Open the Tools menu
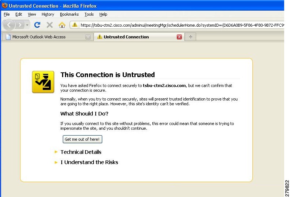Viewport: 290px width, 197px height. pyautogui.click(x=89, y=14)
